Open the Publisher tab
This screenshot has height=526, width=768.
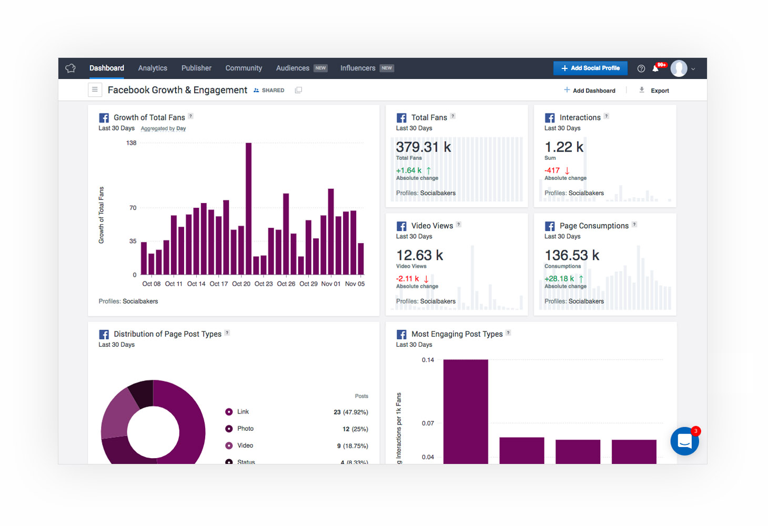pos(196,68)
